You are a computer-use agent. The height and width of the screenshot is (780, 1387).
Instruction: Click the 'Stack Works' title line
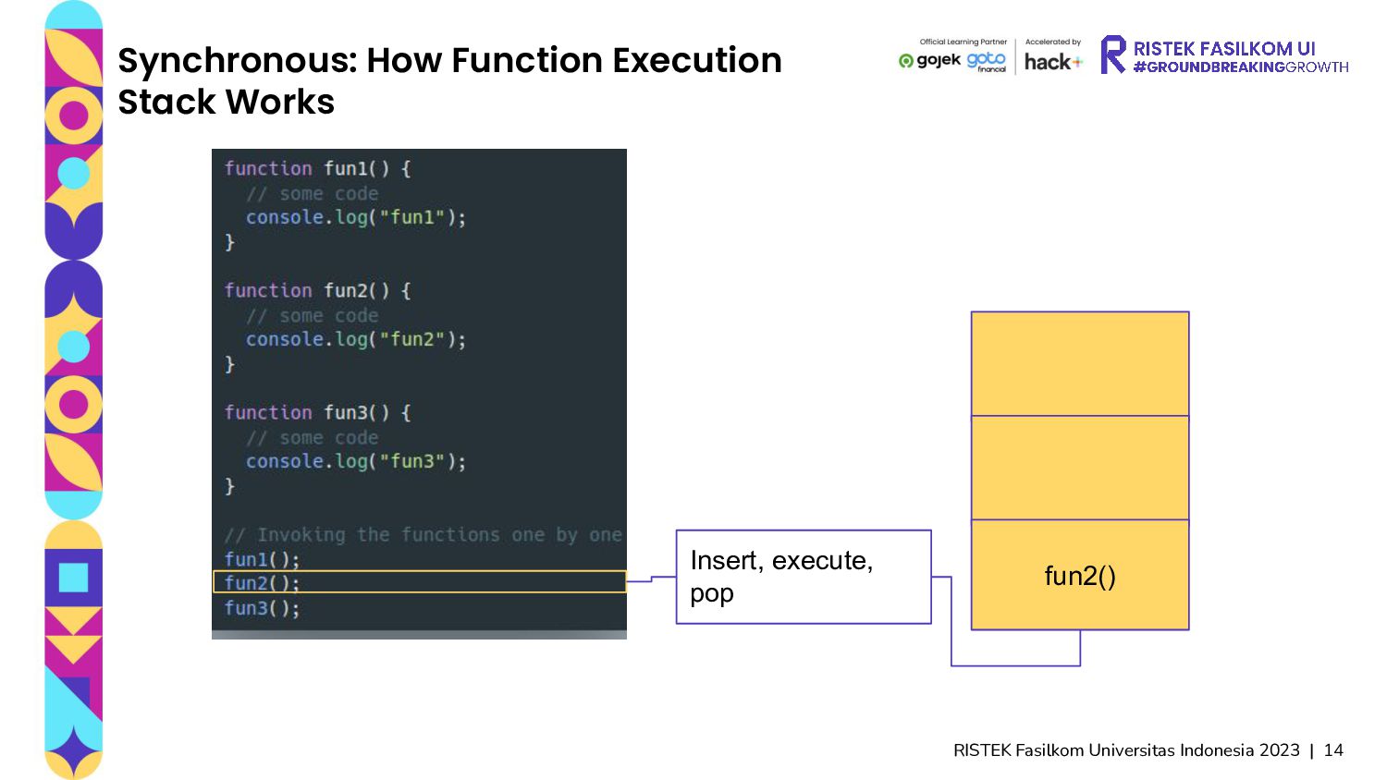tap(226, 102)
